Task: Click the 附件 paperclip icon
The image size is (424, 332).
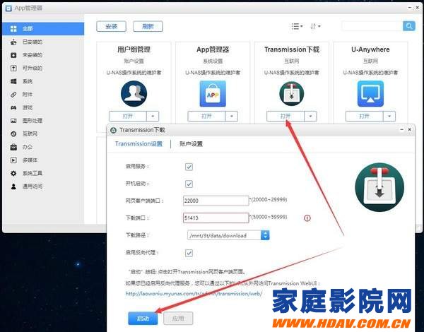Action: pyautogui.click(x=13, y=95)
